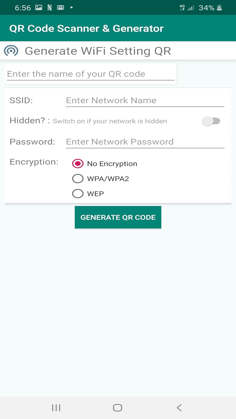Tap the recent apps navigation icon
The image size is (236, 419).
click(56, 408)
